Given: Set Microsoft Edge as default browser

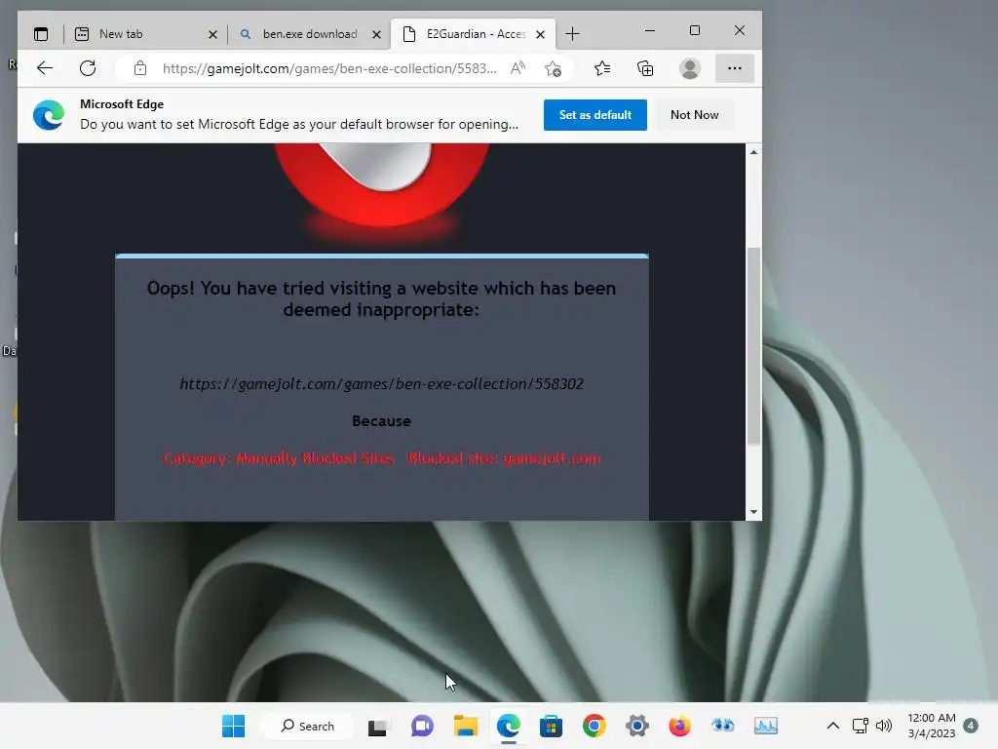Looking at the screenshot, I should pos(595,115).
